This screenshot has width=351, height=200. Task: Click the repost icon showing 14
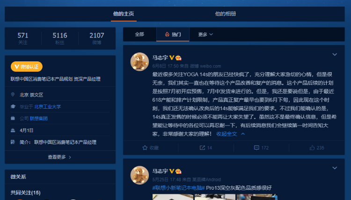coord(206,148)
